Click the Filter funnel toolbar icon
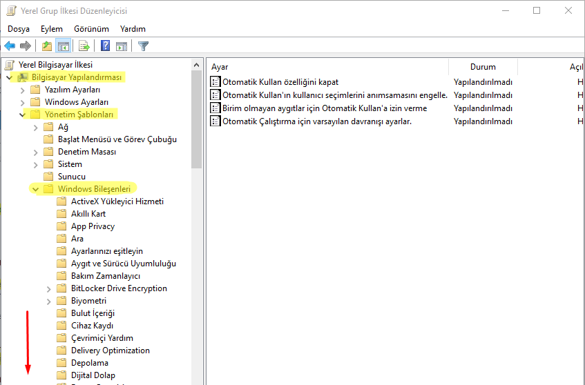585x385 pixels. coord(143,46)
